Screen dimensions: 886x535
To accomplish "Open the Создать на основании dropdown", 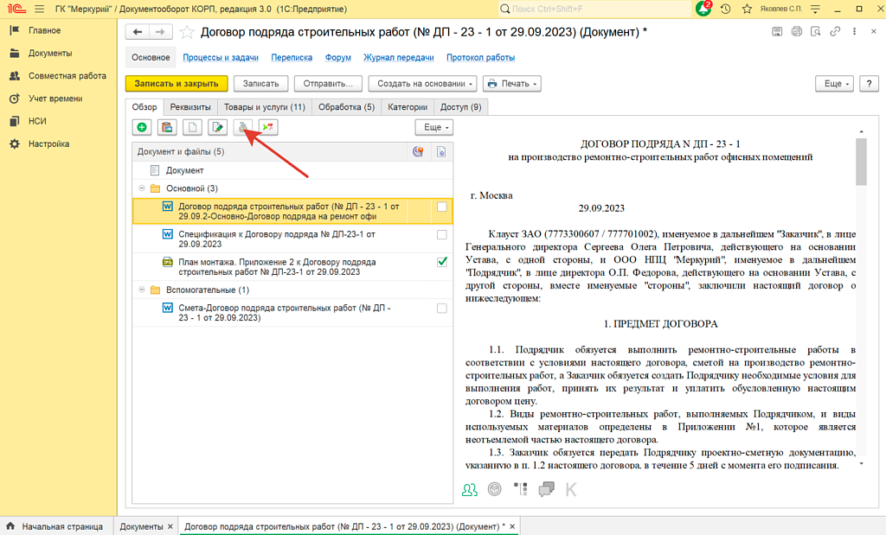I will [422, 84].
